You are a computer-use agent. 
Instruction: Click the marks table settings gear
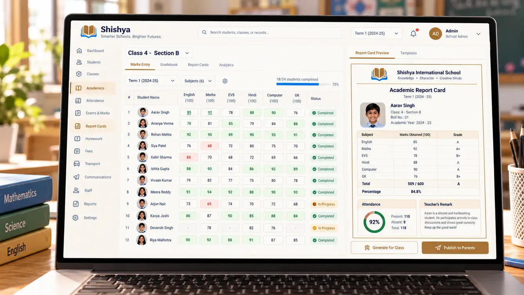225,81
